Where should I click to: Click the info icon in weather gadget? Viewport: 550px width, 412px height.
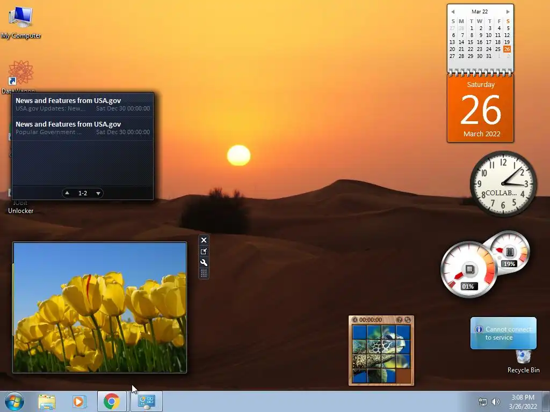[479, 329]
